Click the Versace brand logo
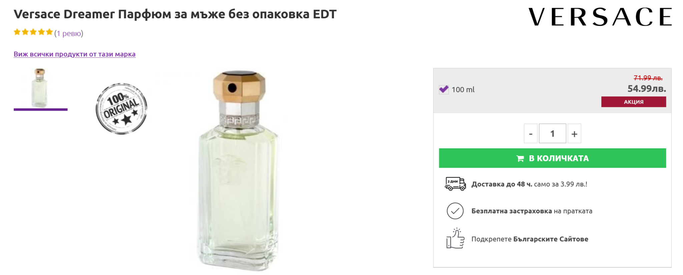 pyautogui.click(x=600, y=17)
